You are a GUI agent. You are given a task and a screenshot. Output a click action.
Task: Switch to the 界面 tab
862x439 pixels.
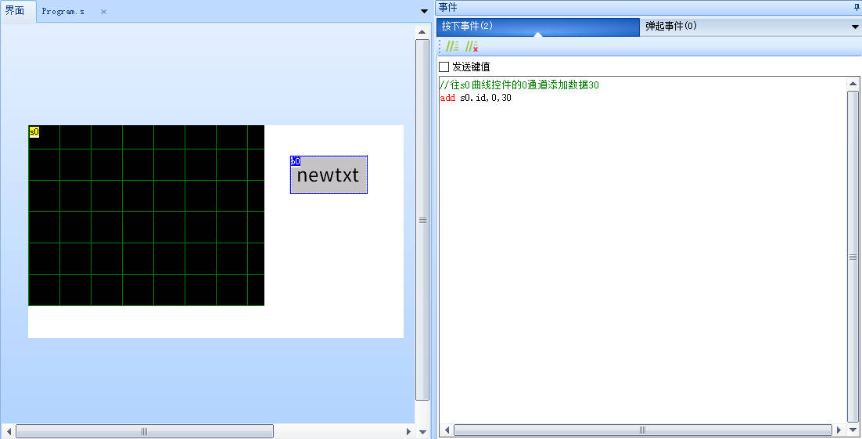pyautogui.click(x=16, y=11)
